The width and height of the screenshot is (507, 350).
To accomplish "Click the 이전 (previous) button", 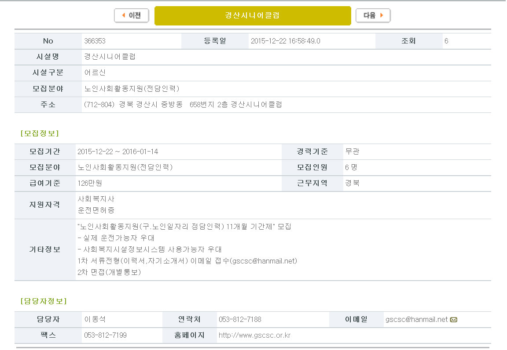I will point(131,15).
